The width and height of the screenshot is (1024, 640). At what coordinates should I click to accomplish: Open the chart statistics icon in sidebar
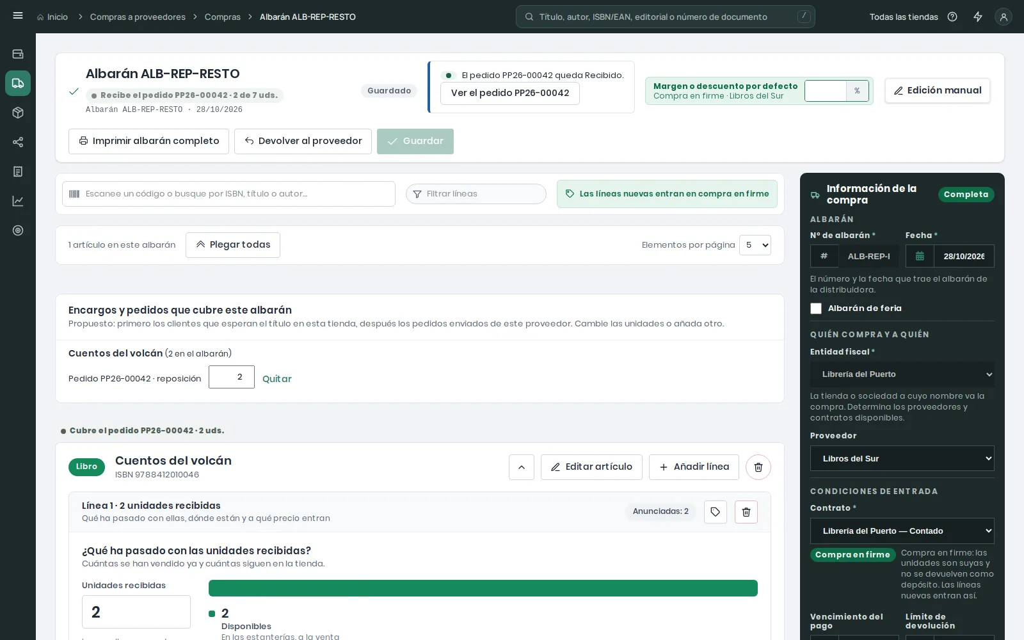point(18,201)
